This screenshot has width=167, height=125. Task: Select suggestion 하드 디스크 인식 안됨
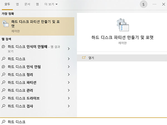coord(37,67)
